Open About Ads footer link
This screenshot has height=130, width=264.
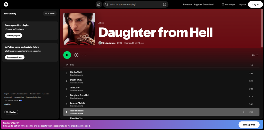[8, 97]
